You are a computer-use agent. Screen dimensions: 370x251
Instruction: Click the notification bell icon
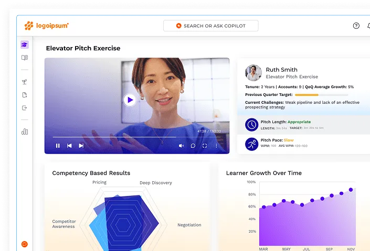click(x=368, y=26)
